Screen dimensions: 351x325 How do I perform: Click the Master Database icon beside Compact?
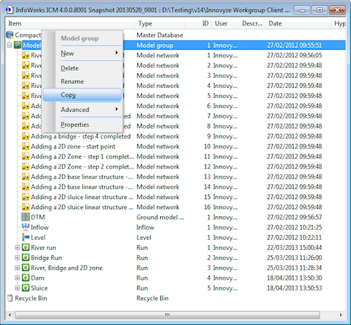(10, 35)
